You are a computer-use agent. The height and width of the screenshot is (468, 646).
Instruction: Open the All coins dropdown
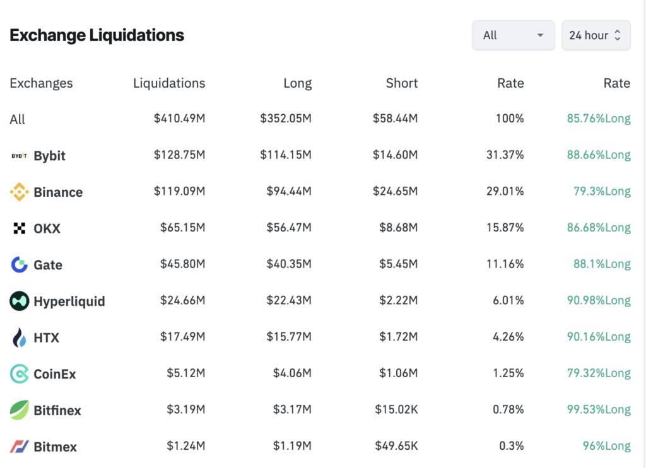513,35
